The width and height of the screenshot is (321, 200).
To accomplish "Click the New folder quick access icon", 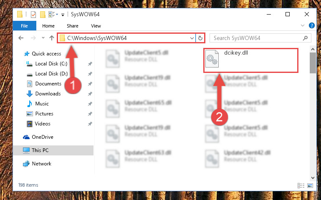I will 43,15.
